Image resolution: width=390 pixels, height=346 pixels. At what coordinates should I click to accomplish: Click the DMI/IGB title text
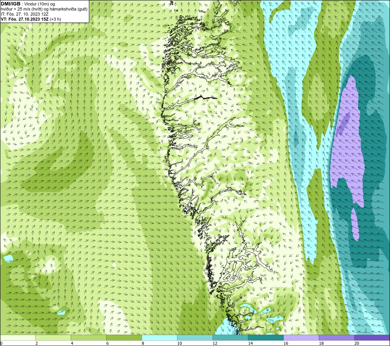coord(11,4)
